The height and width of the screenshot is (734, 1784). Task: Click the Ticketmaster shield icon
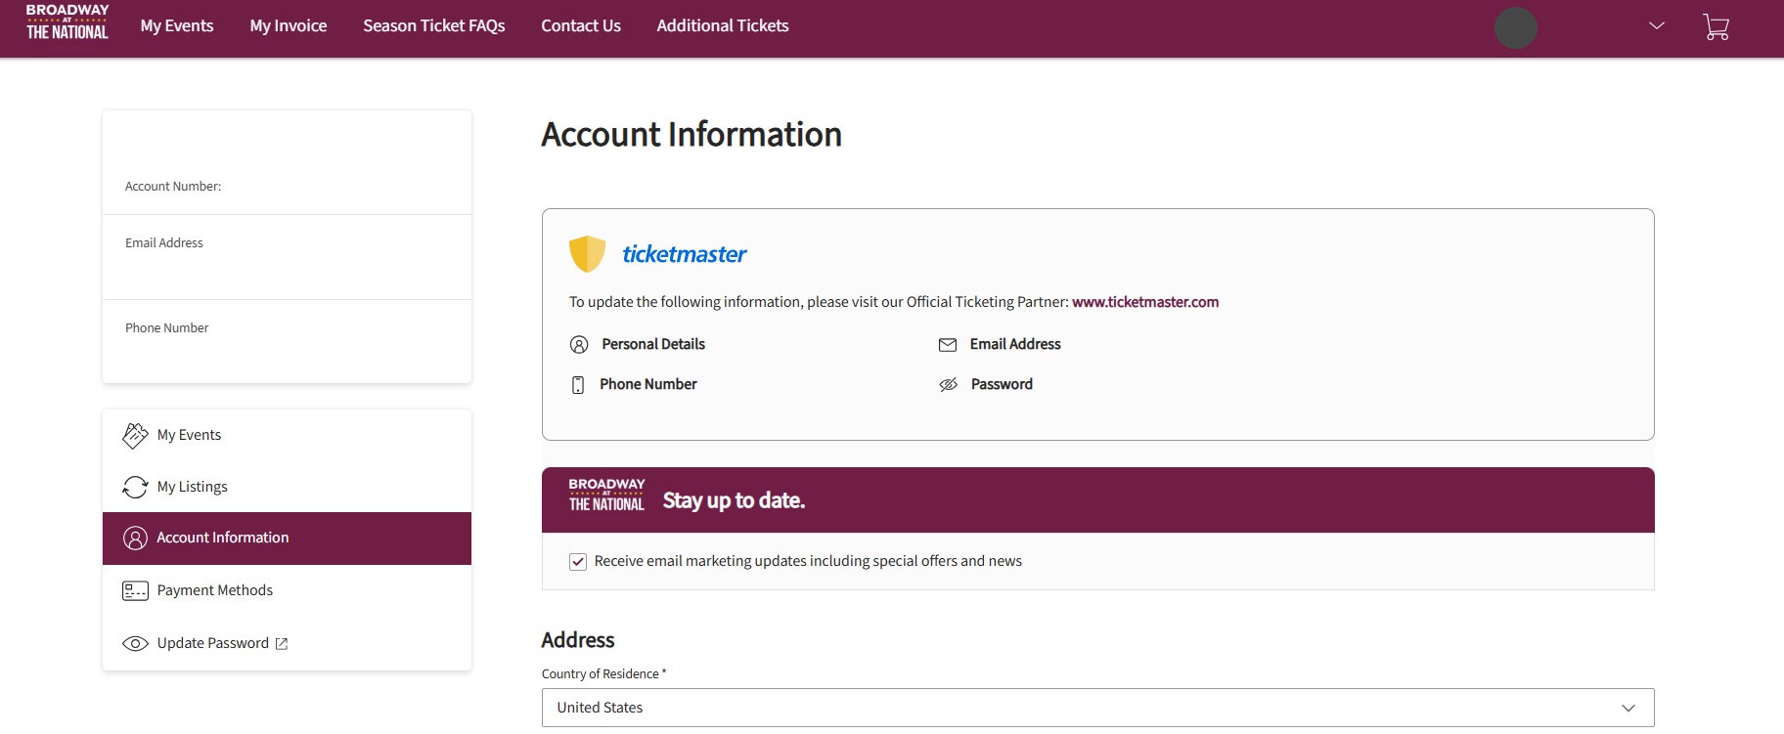tap(587, 254)
